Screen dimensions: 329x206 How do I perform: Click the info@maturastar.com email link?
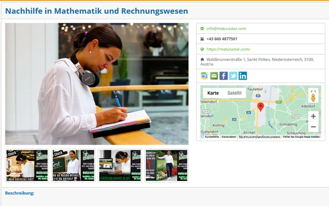[226, 28]
